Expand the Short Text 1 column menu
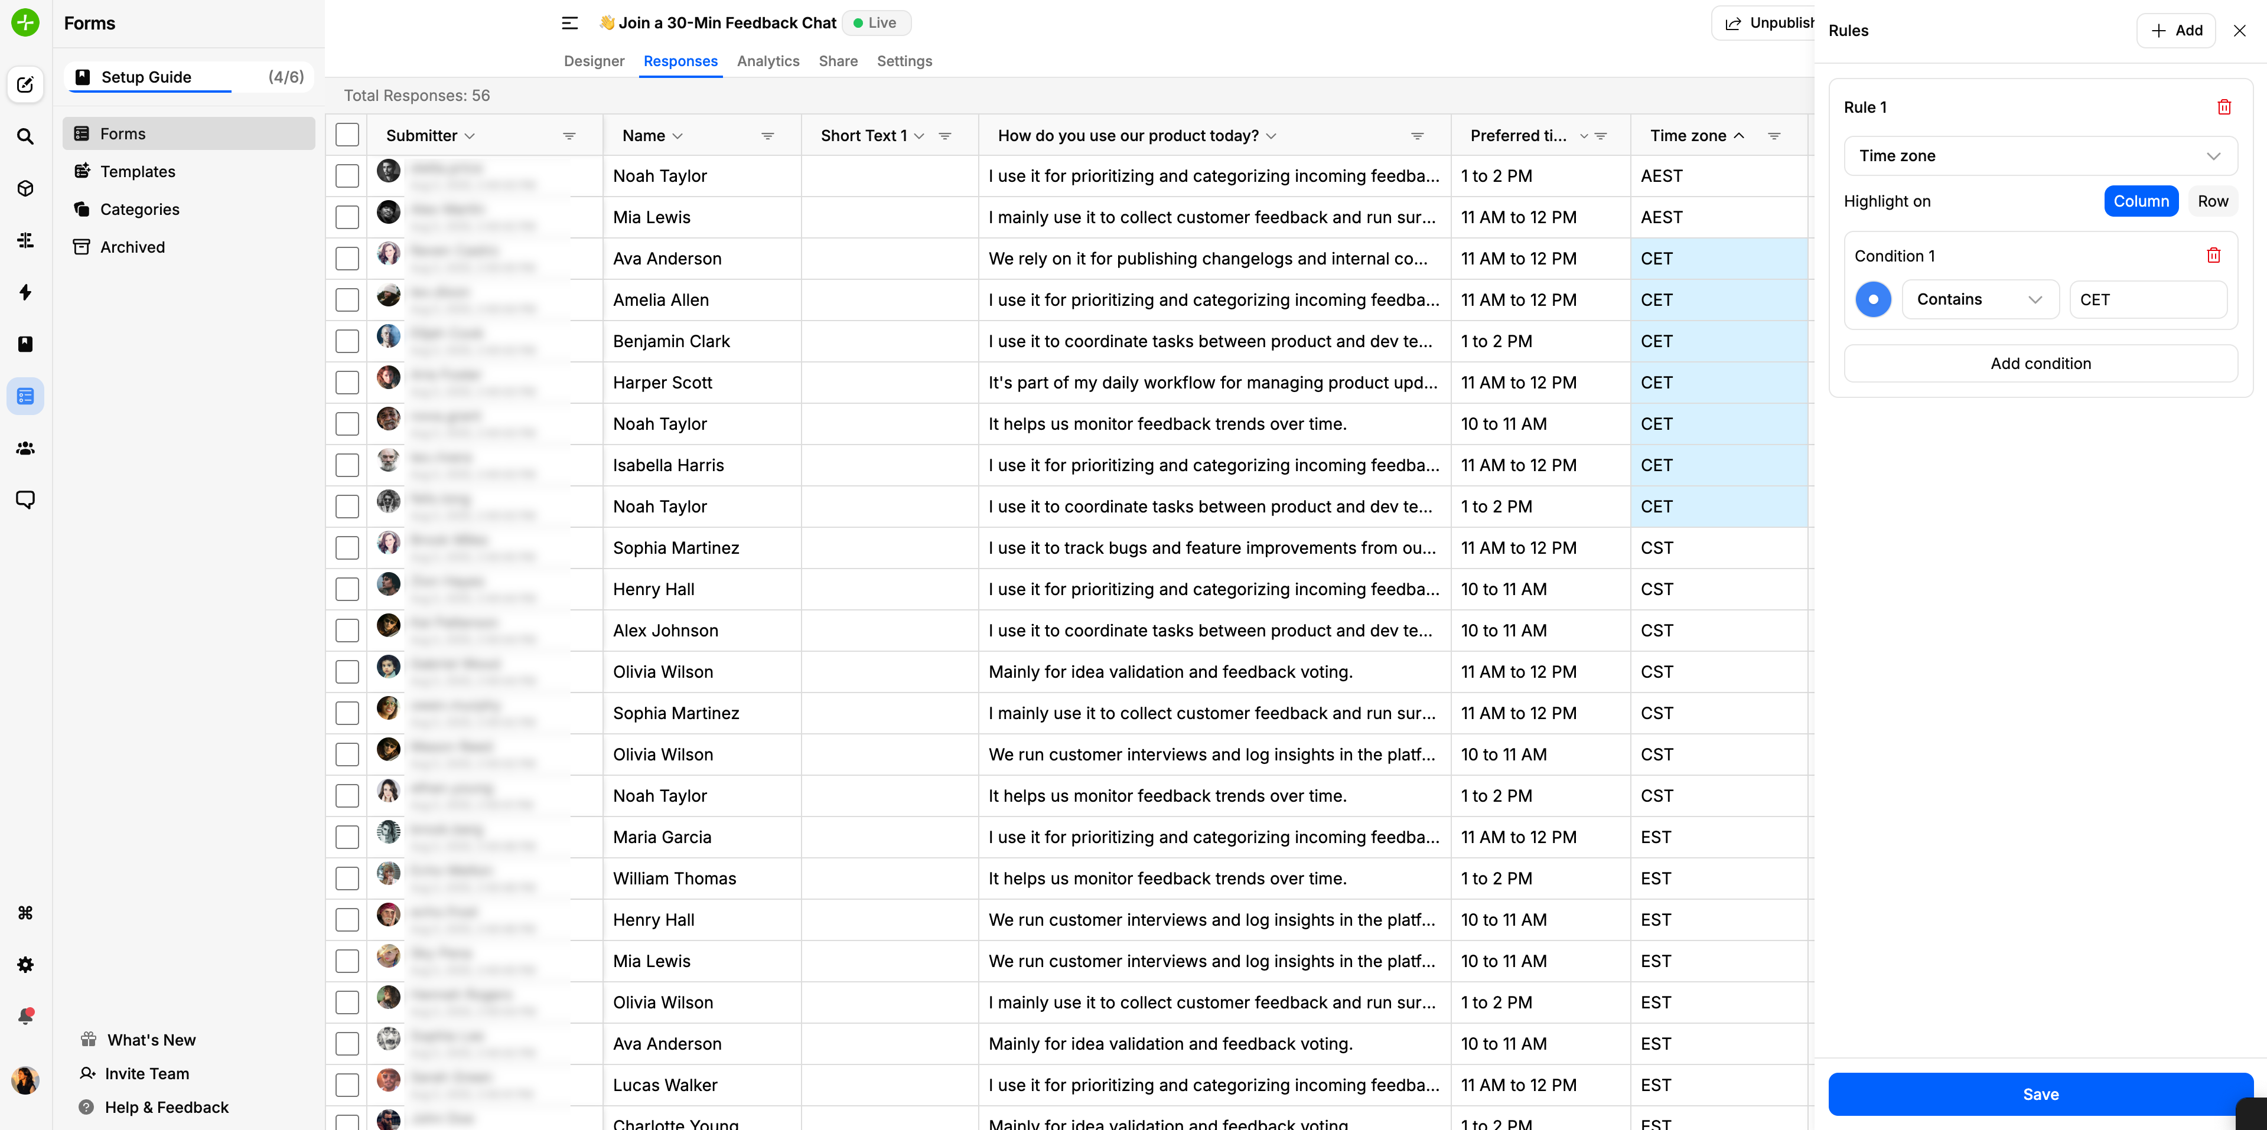Image resolution: width=2267 pixels, height=1130 pixels. (x=918, y=136)
